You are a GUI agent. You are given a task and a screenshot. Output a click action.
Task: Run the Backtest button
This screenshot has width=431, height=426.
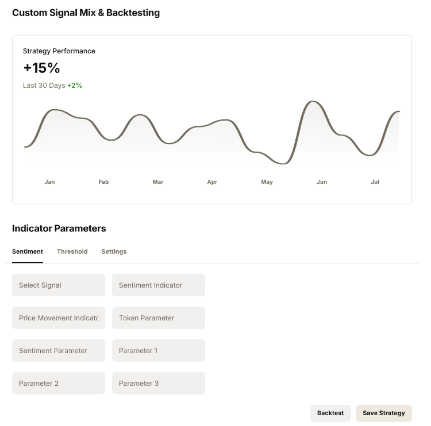pos(330,413)
